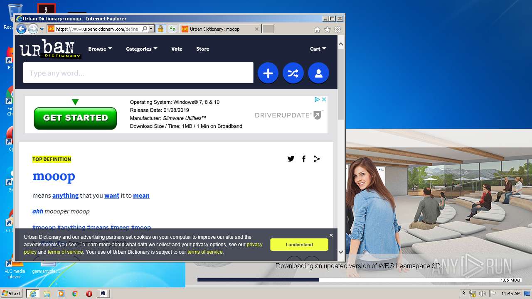Image resolution: width=532 pixels, height=299 pixels.
Task: Open Opera from the taskbar
Action: click(89, 294)
